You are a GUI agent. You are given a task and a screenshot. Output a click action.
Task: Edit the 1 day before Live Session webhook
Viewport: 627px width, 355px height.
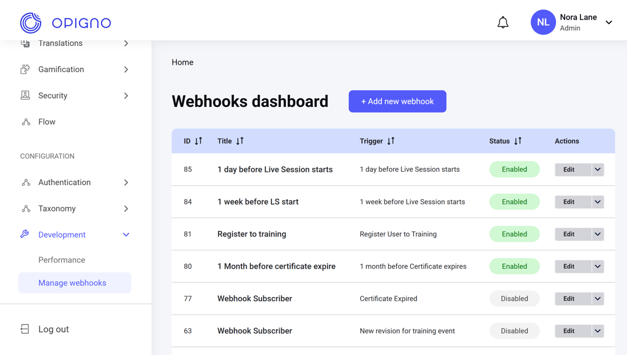click(x=573, y=169)
